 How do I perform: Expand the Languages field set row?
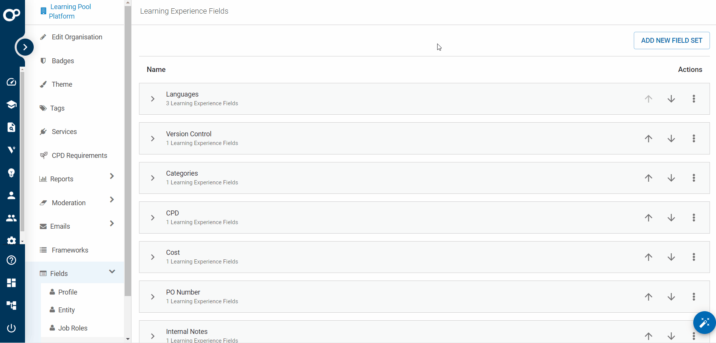coord(153,99)
